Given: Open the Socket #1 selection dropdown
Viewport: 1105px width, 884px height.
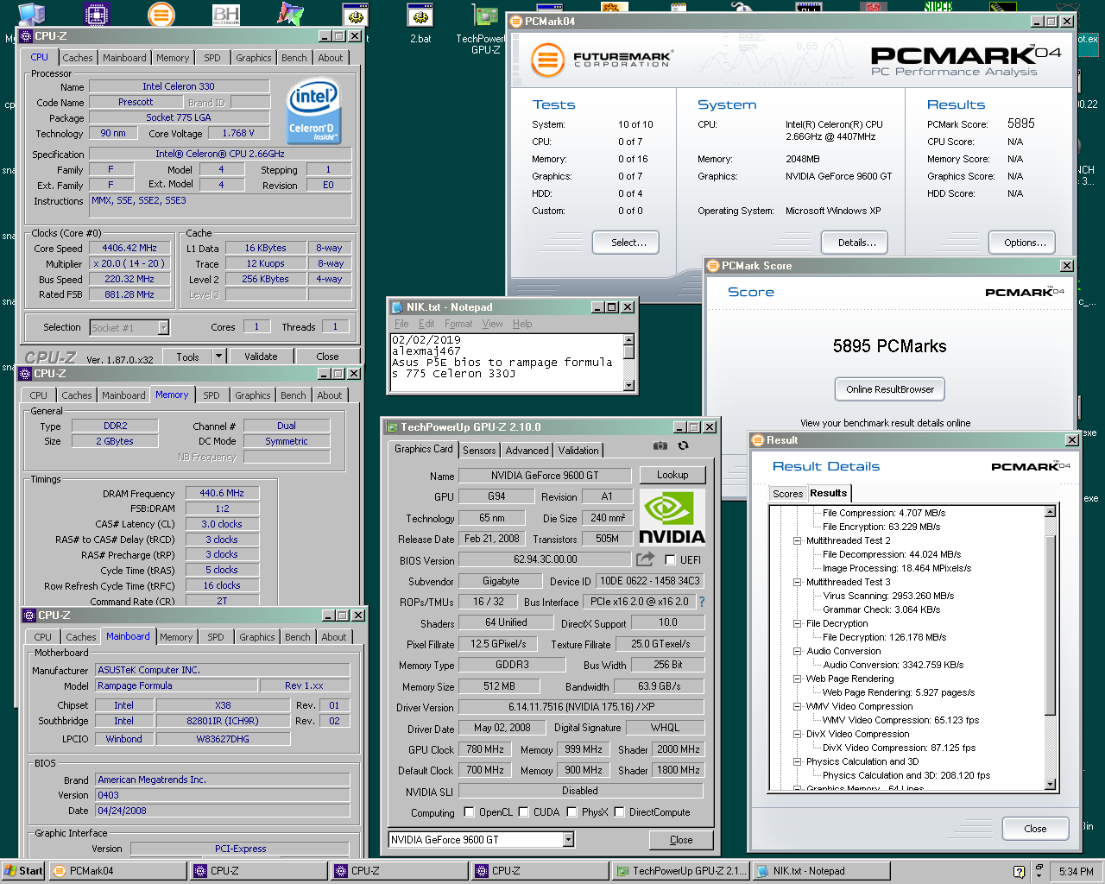Looking at the screenshot, I should point(163,328).
